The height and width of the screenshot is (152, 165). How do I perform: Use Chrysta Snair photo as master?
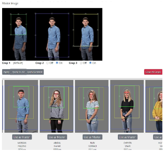(127, 137)
